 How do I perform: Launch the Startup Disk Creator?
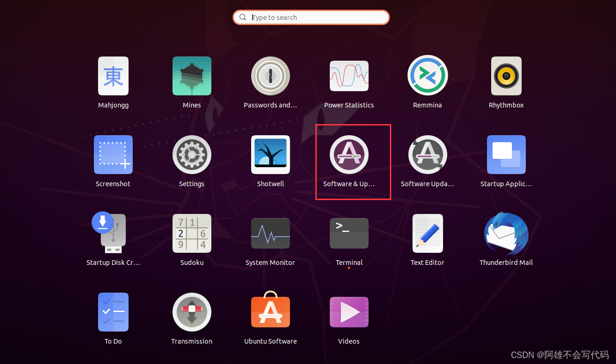coord(110,232)
